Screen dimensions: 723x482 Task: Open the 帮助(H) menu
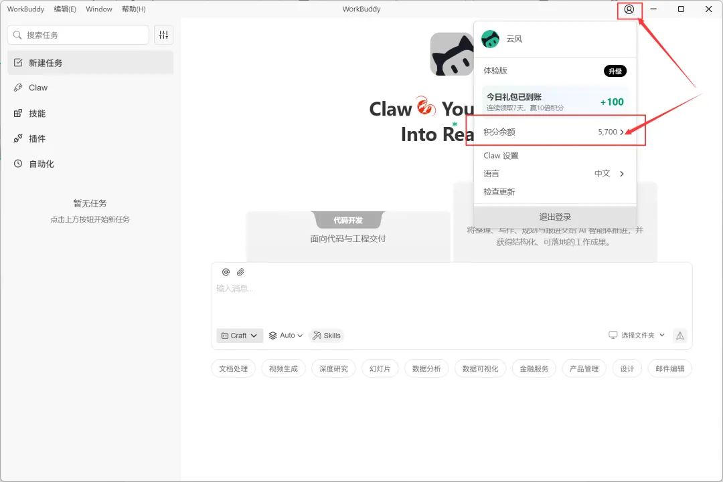[134, 9]
